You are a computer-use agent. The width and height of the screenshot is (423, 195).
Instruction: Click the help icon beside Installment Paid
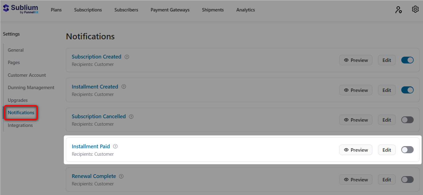coord(115,146)
